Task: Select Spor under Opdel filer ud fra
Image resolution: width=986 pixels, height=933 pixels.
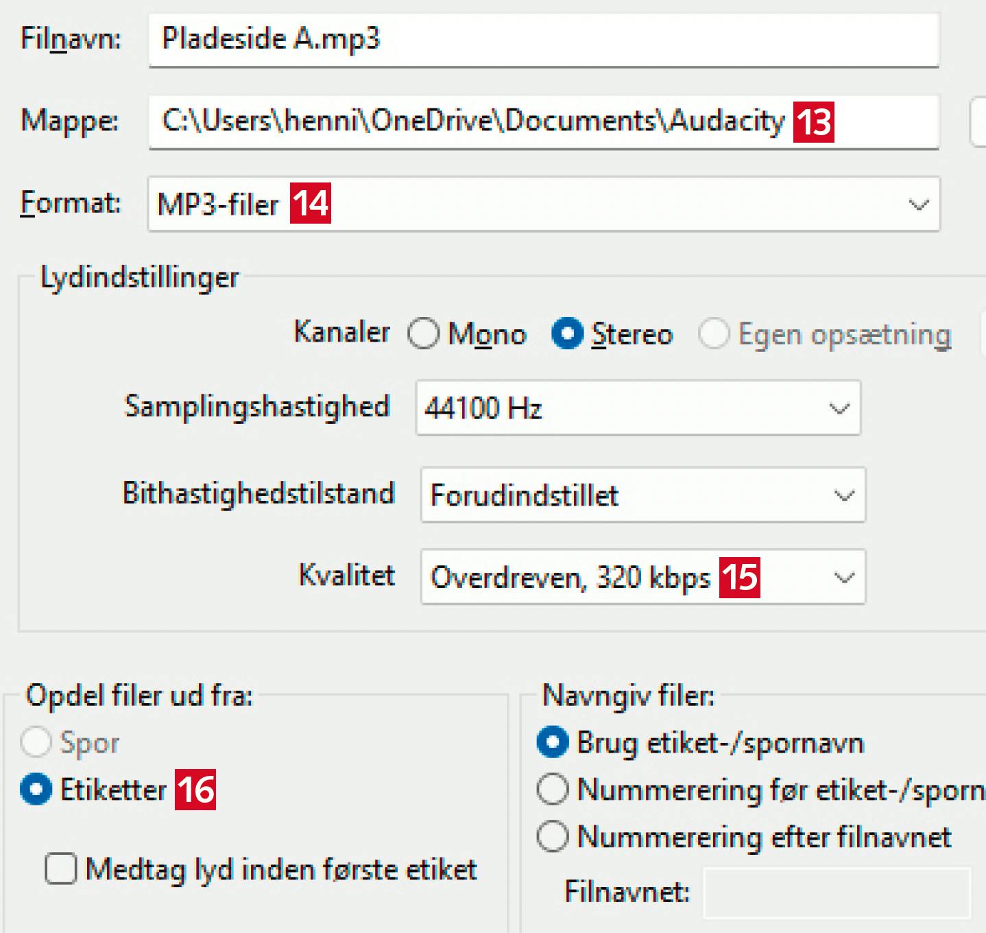Action: pos(36,742)
